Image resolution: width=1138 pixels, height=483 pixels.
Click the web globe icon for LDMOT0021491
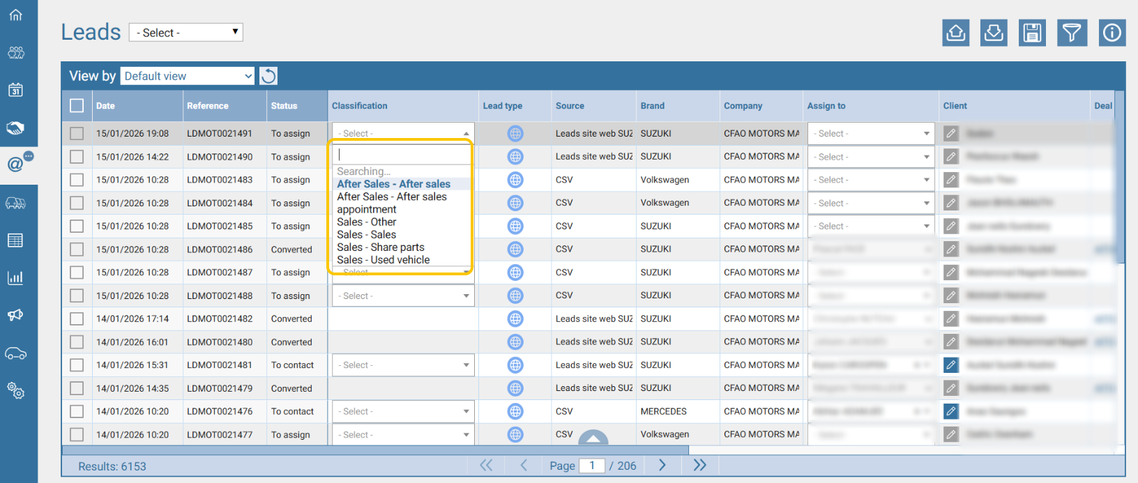[x=515, y=133]
